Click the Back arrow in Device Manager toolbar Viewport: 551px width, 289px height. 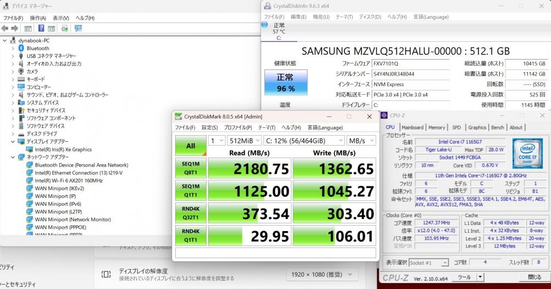point(5,29)
